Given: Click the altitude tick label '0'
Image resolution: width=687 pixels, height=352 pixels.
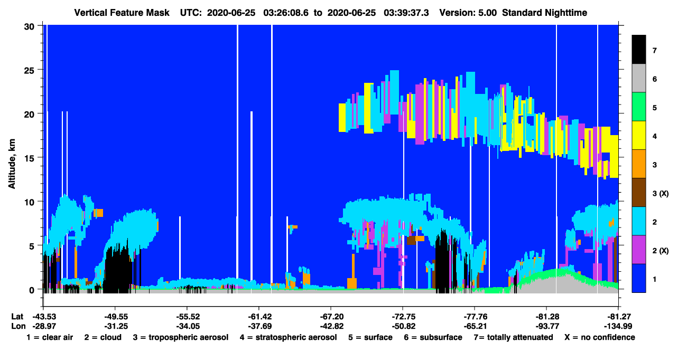Looking at the screenshot, I should click(33, 289).
